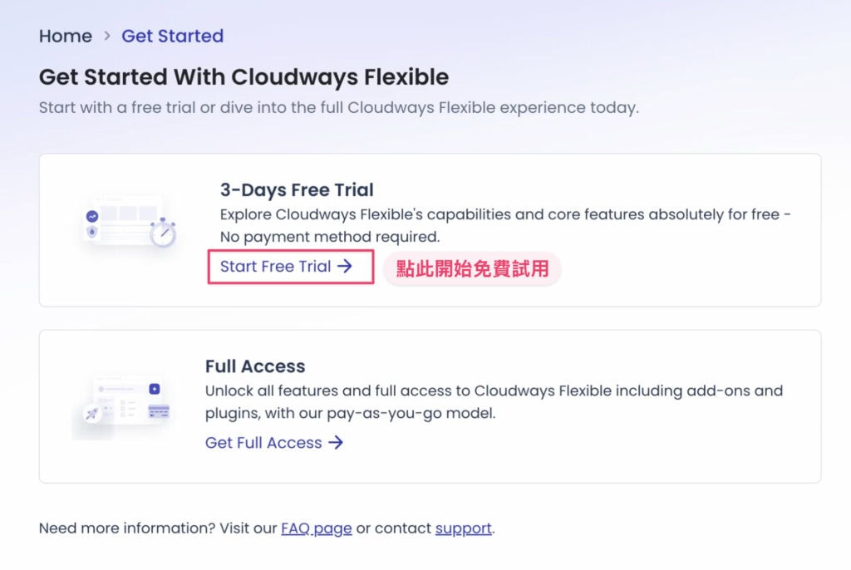Screen dimensions: 851x570
Task: Click the 3-Days Free Trial heading
Action: (x=297, y=189)
